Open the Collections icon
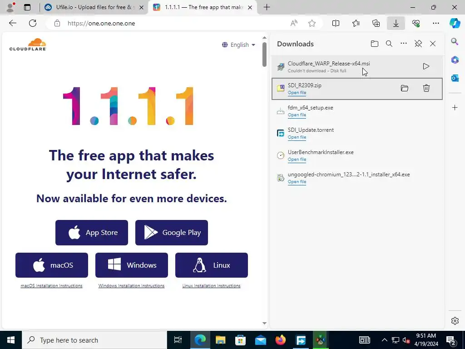Viewport: 465px width, 349px height. point(376,23)
